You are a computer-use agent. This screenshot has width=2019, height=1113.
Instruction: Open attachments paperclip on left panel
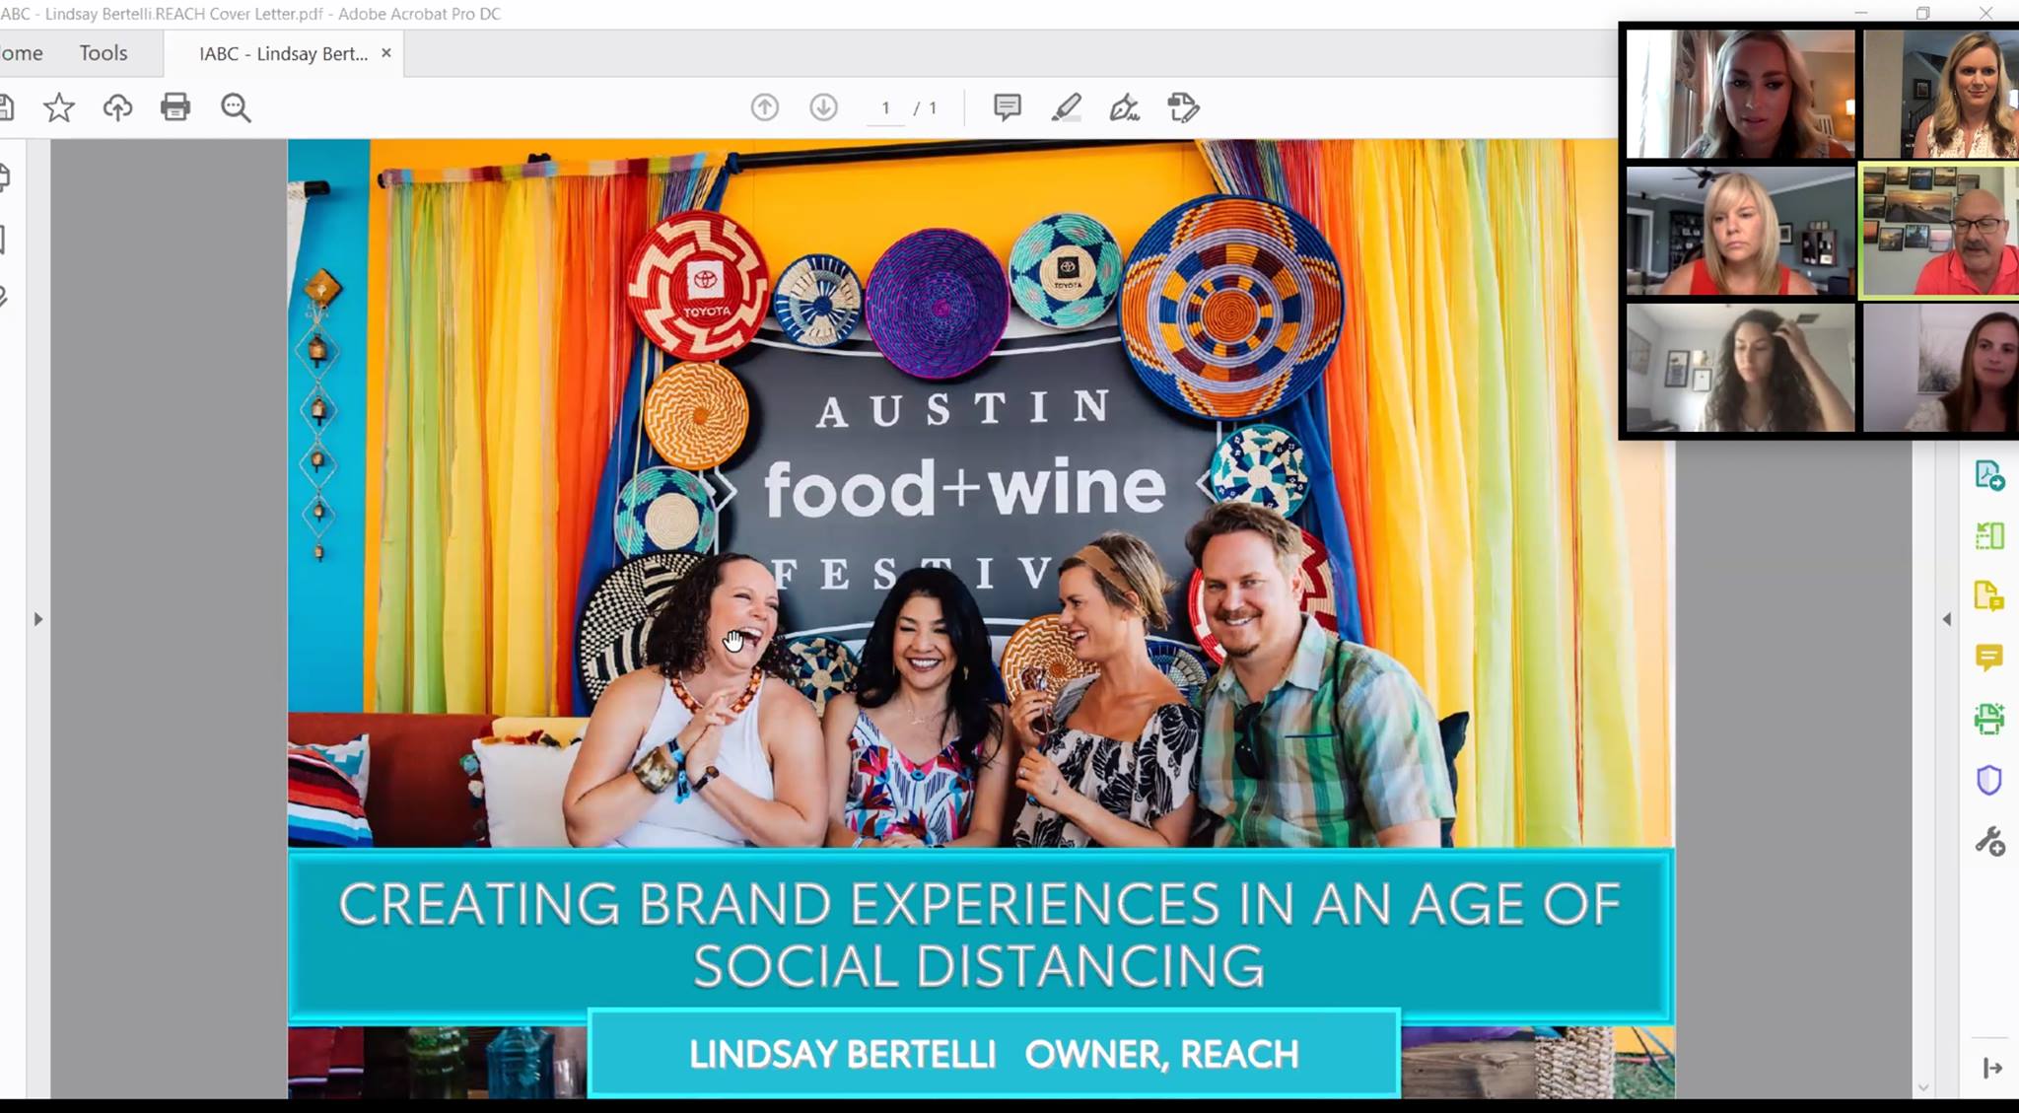[4, 297]
